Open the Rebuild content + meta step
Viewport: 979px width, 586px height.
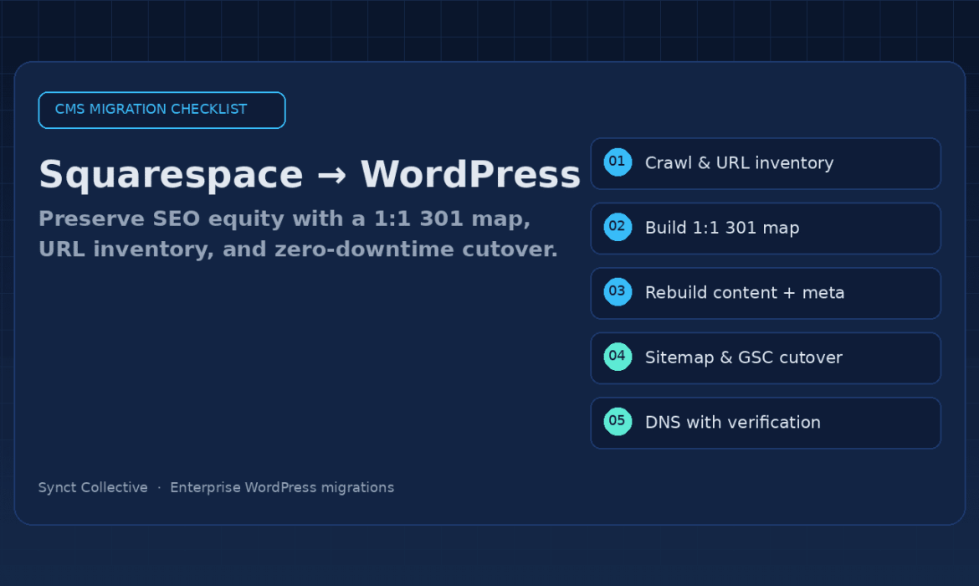coord(766,294)
